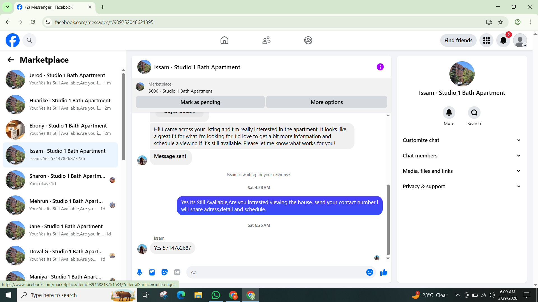The width and height of the screenshot is (538, 302).
Task: Click the conversation list scrollbar
Action: pyautogui.click(x=123, y=117)
